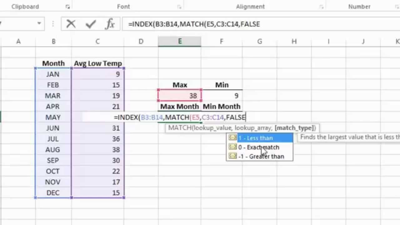
Task: Click the FEB cell
Action: (53, 85)
